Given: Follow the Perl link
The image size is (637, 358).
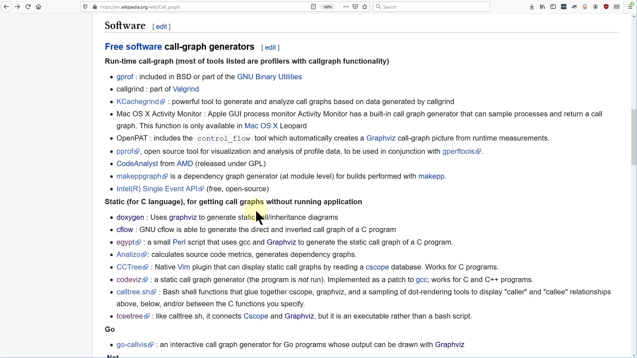Looking at the screenshot, I should coord(179,242).
